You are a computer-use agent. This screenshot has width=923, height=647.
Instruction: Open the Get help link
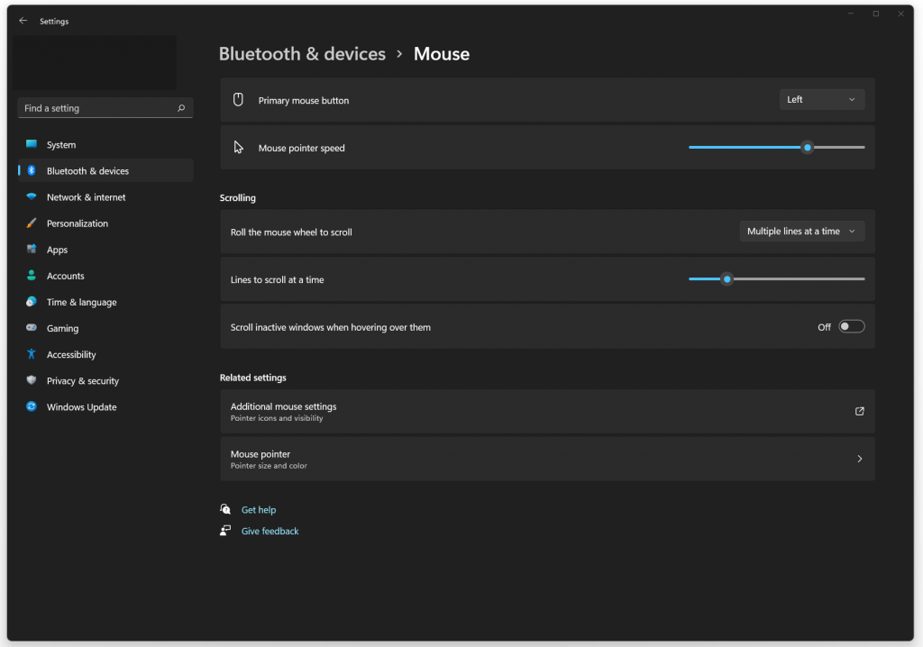click(x=259, y=509)
